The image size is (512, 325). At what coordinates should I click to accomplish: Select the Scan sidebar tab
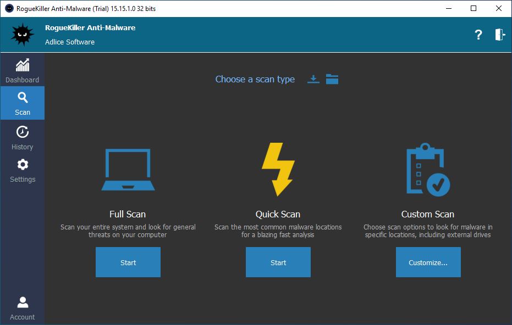pyautogui.click(x=22, y=103)
